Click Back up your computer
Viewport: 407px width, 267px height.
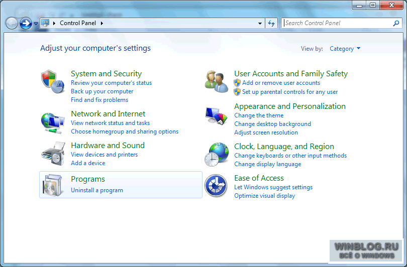(102, 91)
